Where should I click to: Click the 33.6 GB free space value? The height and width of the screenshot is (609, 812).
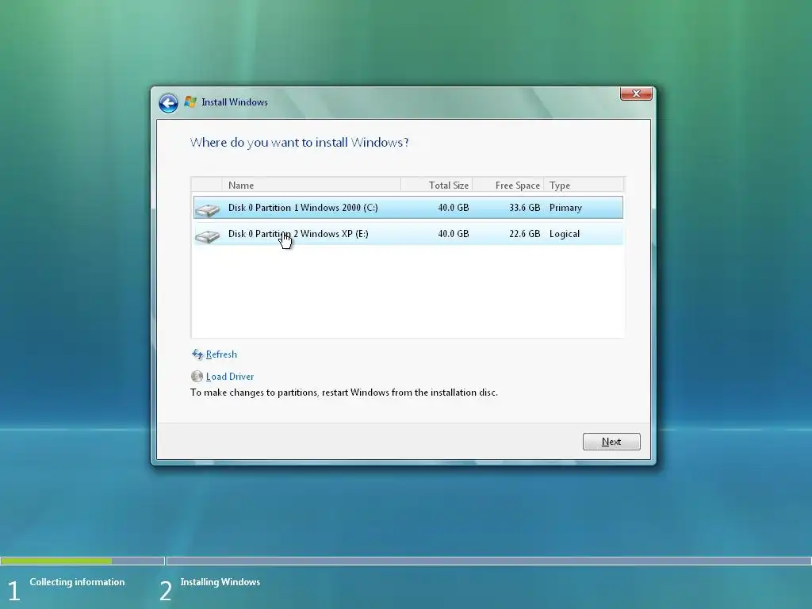coord(525,208)
